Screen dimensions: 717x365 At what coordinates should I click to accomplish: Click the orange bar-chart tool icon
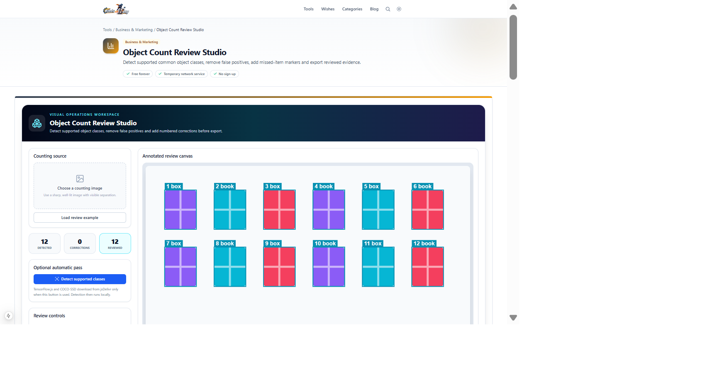[x=111, y=46]
